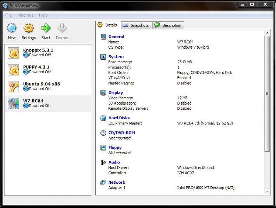This screenshot has height=208, width=276.
Task: Open the CD/DVD-ROM settings link
Action: (x=122, y=133)
